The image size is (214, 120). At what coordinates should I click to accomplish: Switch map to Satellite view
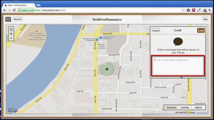(x=185, y=107)
